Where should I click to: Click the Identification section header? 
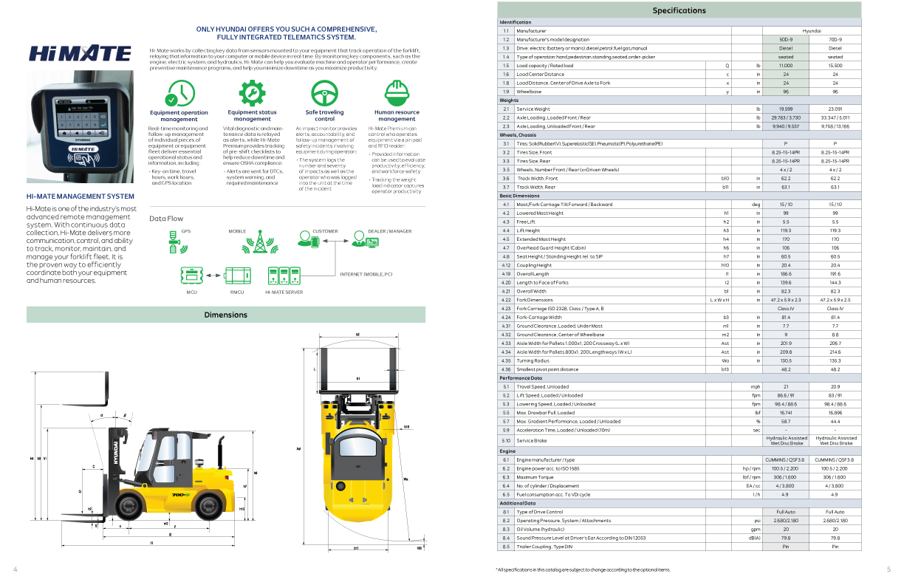point(679,22)
